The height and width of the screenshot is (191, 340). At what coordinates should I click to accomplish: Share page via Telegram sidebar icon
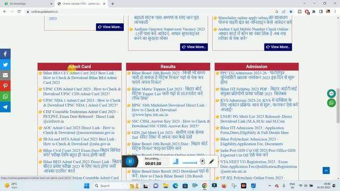coord(5,107)
